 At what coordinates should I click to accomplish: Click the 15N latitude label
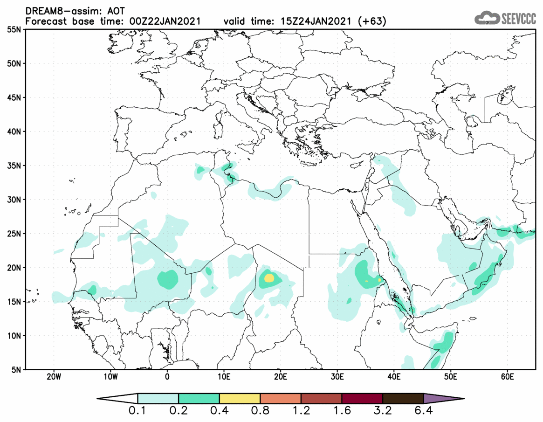click(x=14, y=302)
